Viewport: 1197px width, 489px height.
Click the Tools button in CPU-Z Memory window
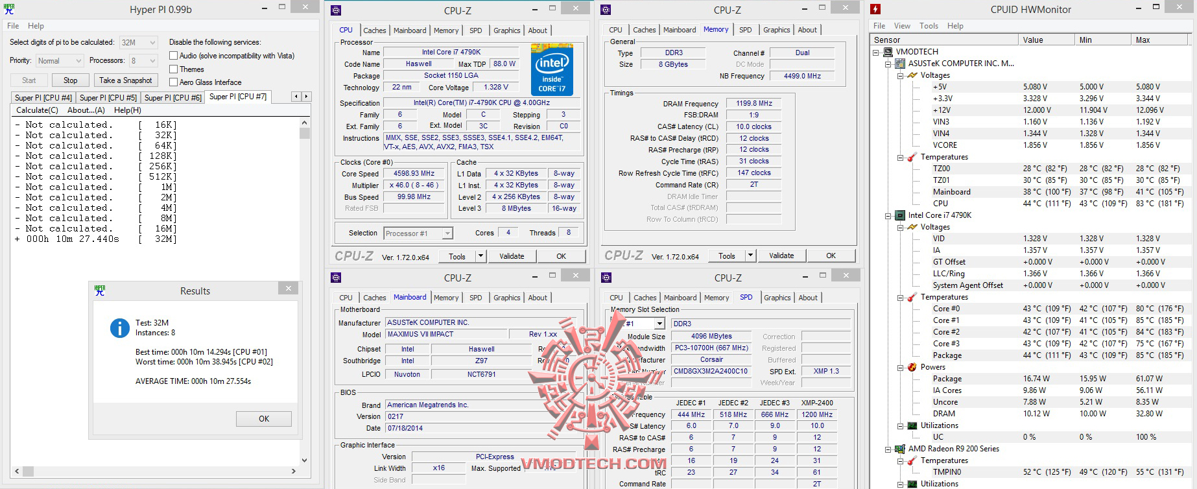click(x=727, y=256)
